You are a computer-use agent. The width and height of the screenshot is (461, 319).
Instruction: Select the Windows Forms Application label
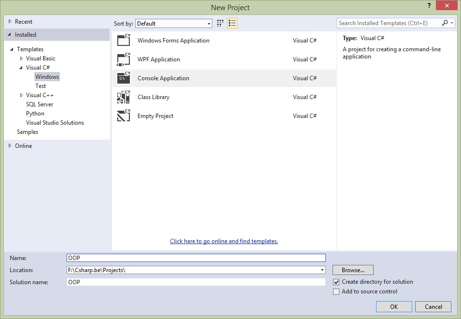173,40
